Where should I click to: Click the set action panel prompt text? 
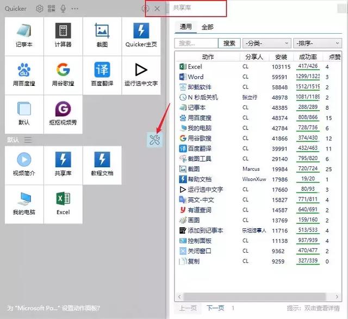[x=53, y=308]
